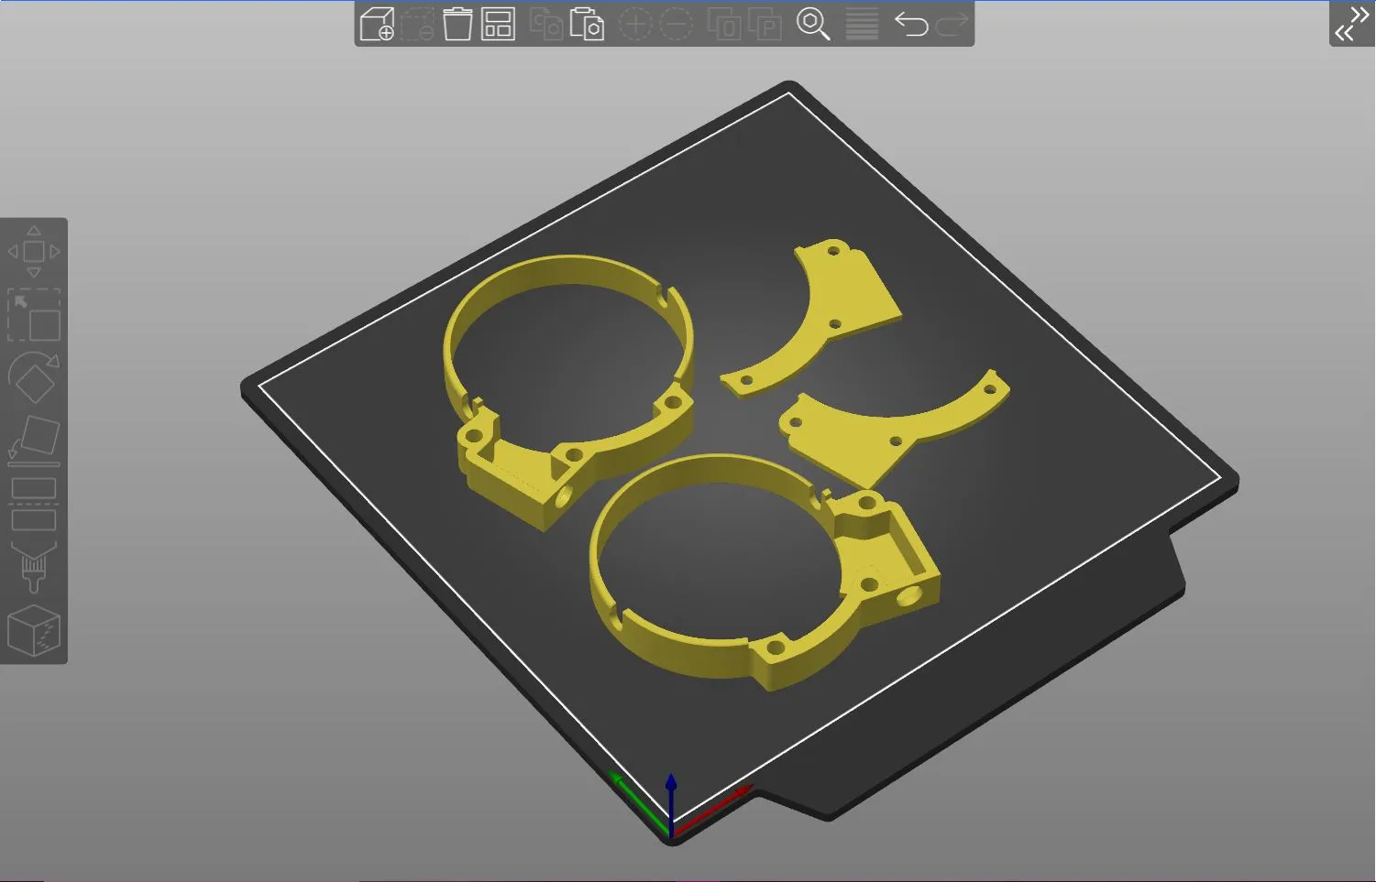Select the Scale gizmo tool
Viewport: 1376px width, 882px height.
(34, 315)
